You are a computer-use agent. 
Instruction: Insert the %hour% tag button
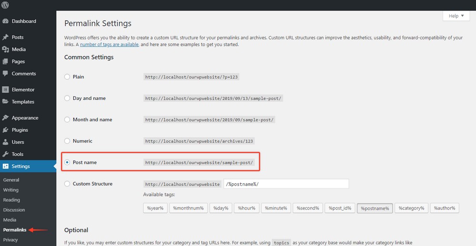pos(247,208)
